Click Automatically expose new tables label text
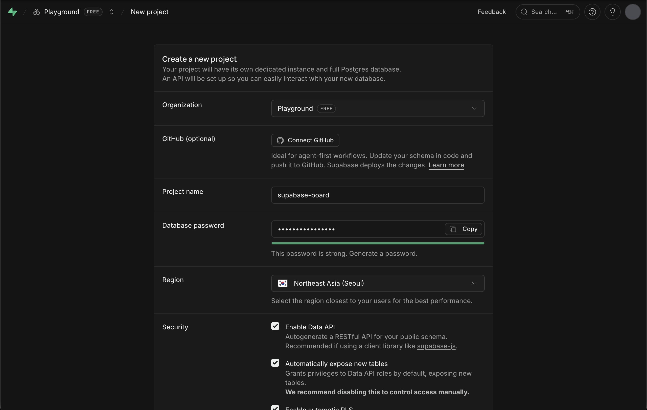This screenshot has width=647, height=410. tap(336, 363)
